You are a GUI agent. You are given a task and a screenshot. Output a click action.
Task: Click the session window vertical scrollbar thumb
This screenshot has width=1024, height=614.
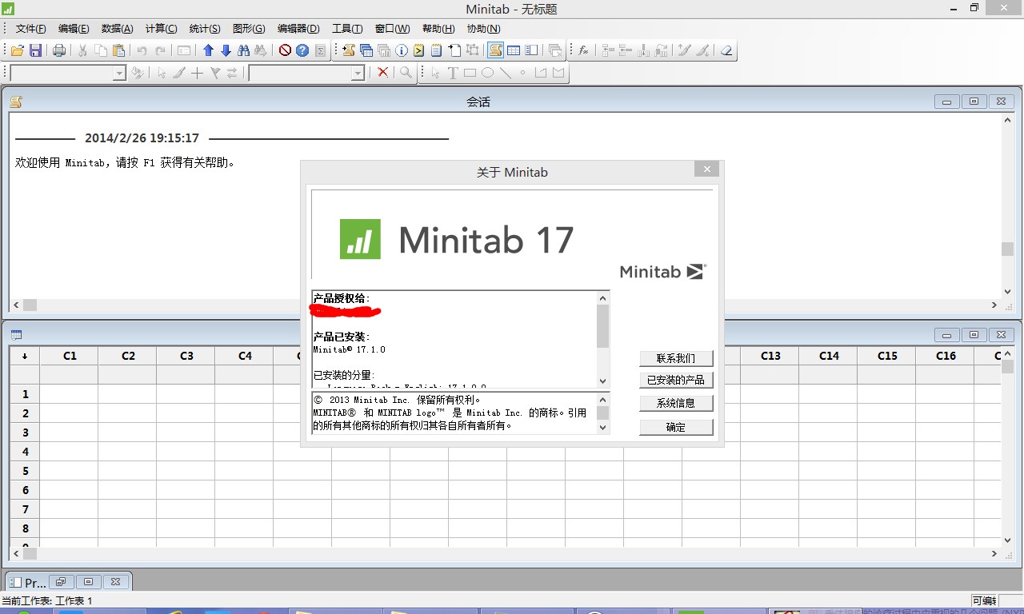point(1008,249)
